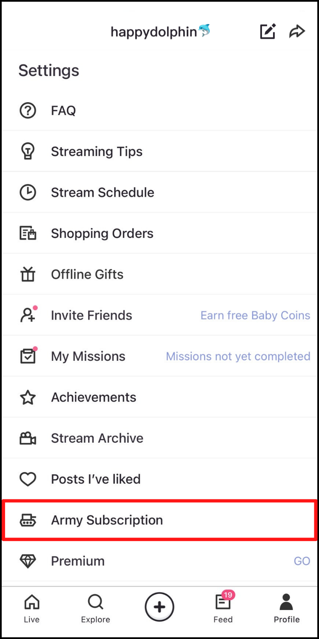Tap the share arrow icon
Image resolution: width=319 pixels, height=639 pixels.
pos(297,32)
